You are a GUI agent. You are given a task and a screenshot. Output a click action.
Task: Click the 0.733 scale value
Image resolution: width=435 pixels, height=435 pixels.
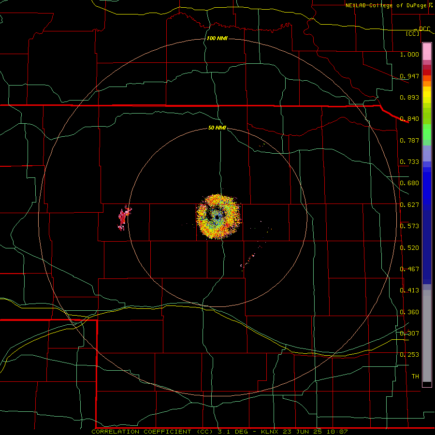tap(409, 162)
